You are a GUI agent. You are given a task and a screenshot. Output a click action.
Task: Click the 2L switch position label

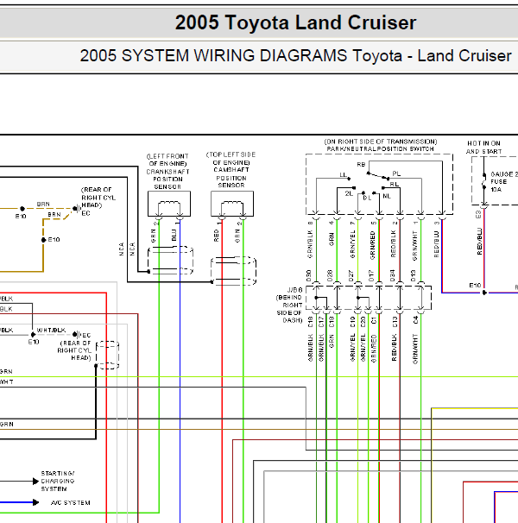(349, 193)
